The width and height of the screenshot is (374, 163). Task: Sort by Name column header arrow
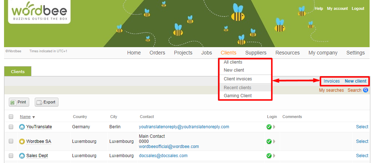point(34,117)
